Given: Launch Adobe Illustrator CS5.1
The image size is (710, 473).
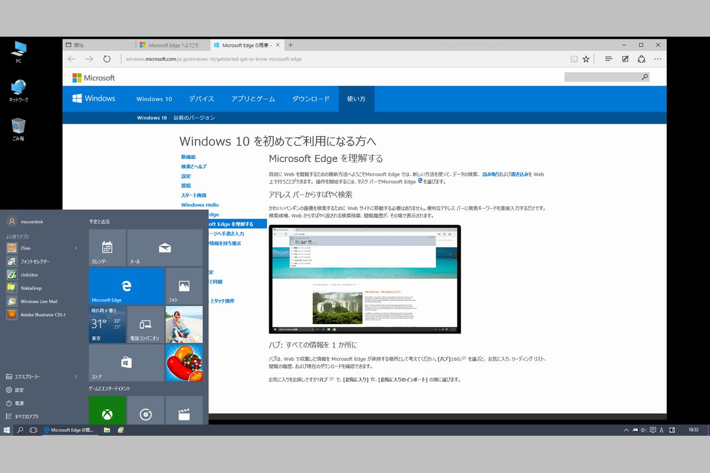Looking at the screenshot, I should pos(41,315).
